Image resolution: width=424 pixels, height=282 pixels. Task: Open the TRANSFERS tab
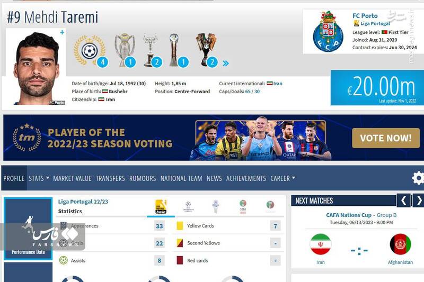click(110, 178)
